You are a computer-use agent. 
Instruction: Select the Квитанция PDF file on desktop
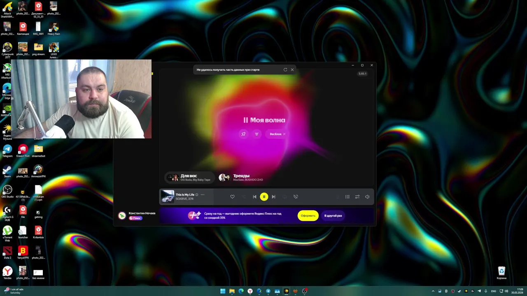23,29
